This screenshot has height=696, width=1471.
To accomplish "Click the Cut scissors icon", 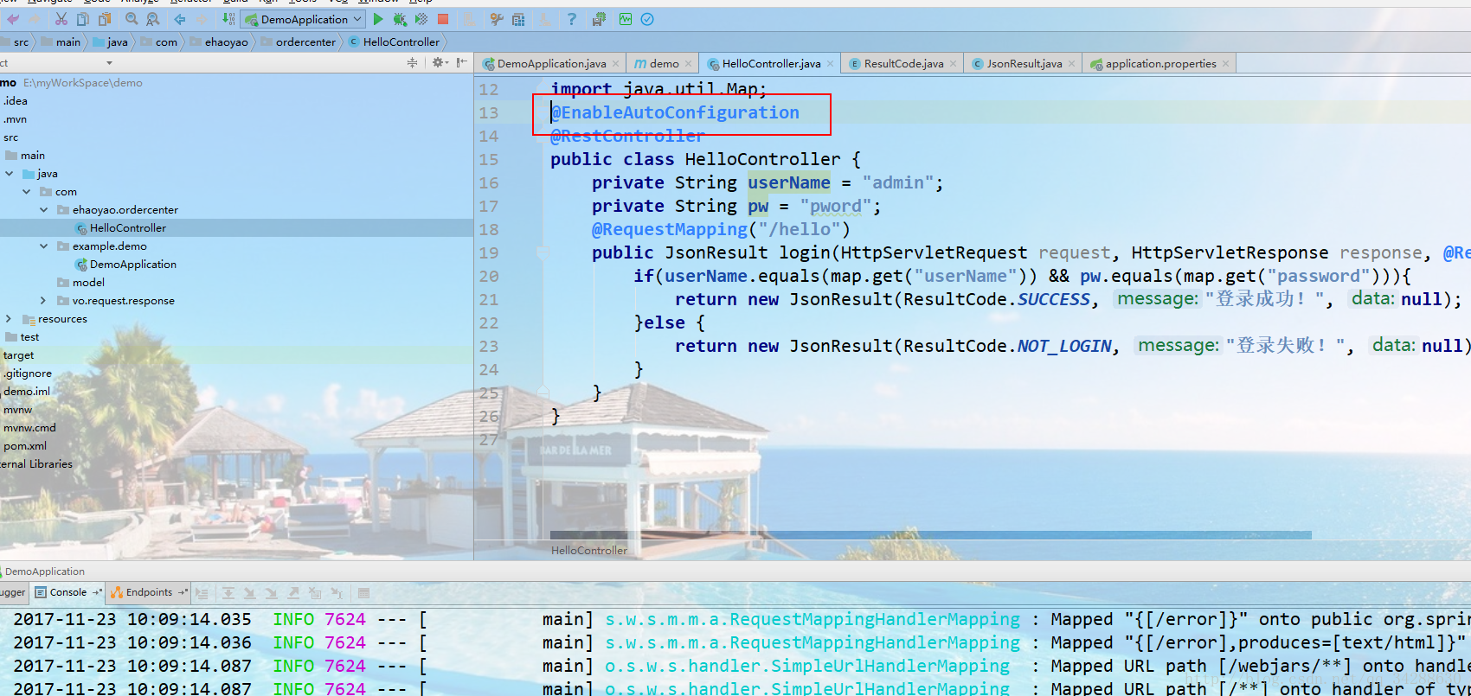I will 61,19.
